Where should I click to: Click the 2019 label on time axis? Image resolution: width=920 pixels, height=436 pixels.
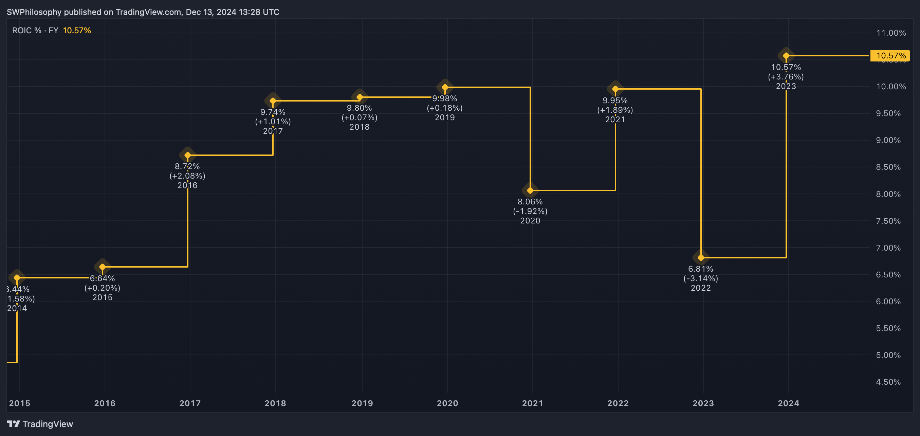click(x=362, y=403)
